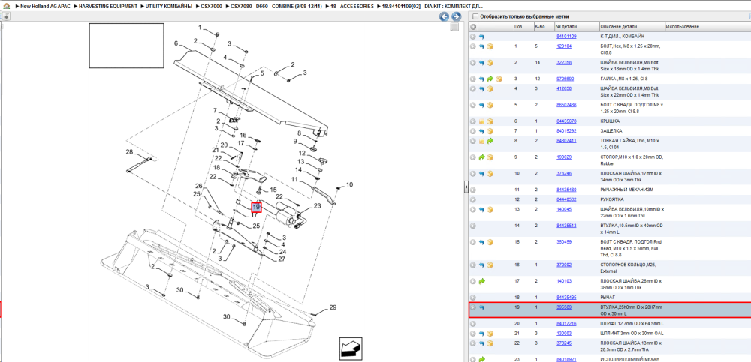Click package box icon for part 378246
Image resolution: width=751 pixels, height=362 pixels.
490,174
